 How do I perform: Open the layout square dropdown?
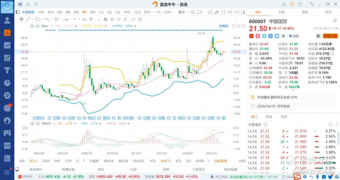click(201, 12)
